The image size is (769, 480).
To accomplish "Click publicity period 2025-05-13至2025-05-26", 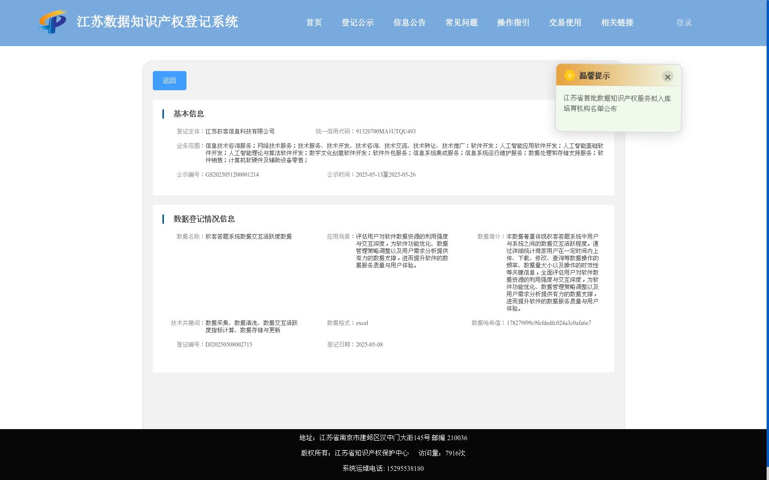I will click(x=385, y=175).
